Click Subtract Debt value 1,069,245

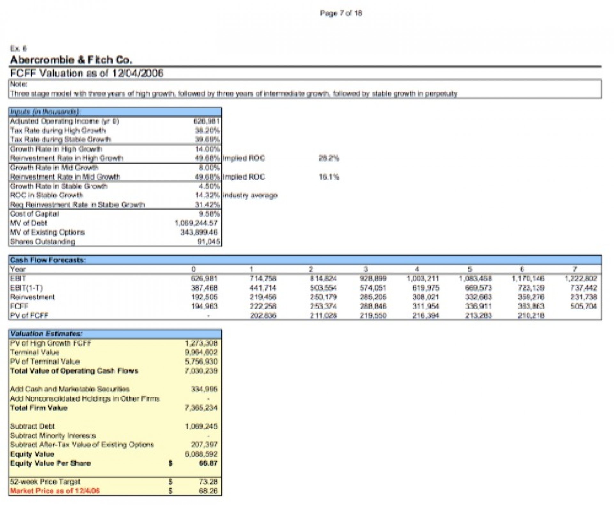click(201, 426)
